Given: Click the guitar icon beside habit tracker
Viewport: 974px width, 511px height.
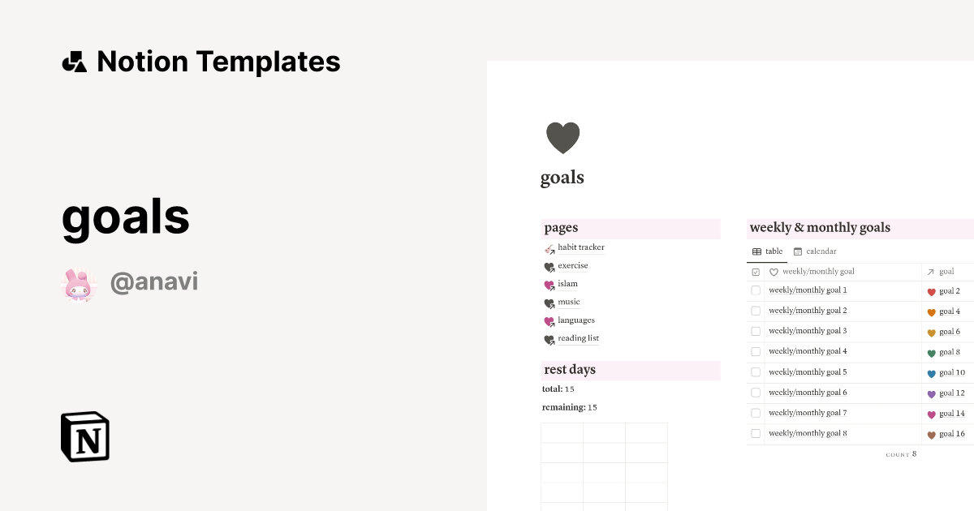Looking at the screenshot, I should (x=549, y=248).
